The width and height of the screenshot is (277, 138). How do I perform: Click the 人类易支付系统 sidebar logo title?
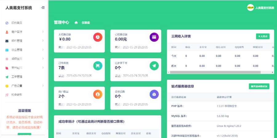pos(19,8)
